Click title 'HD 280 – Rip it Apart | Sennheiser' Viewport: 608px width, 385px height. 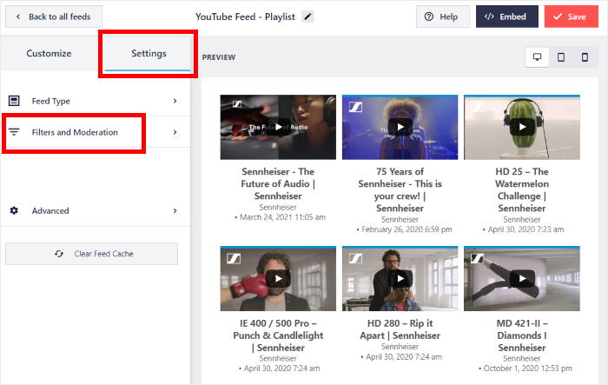tap(400, 329)
